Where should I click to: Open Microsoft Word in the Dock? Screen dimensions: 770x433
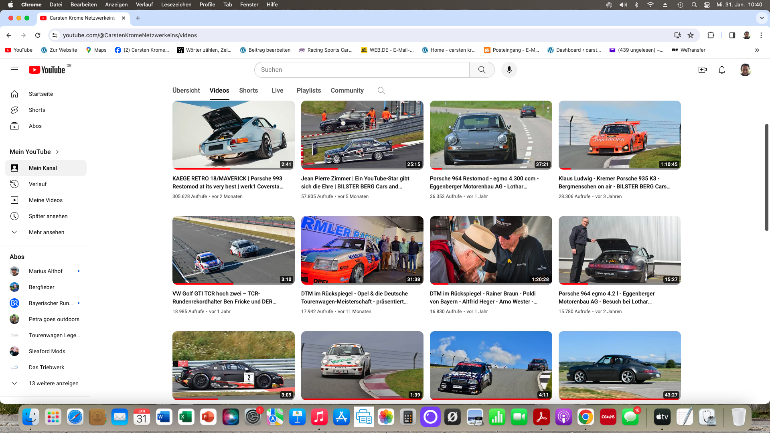[x=164, y=417]
